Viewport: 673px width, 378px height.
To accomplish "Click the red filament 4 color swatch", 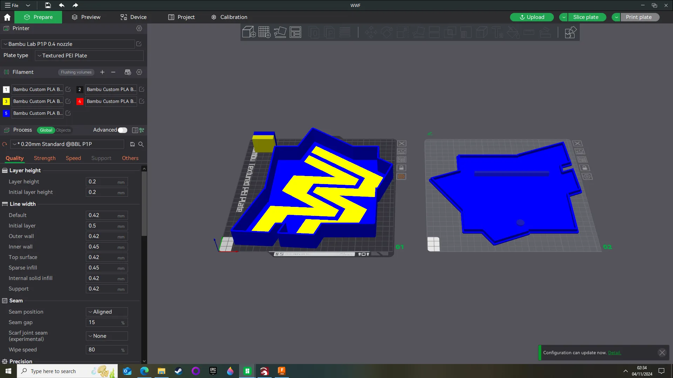I will pos(80,101).
